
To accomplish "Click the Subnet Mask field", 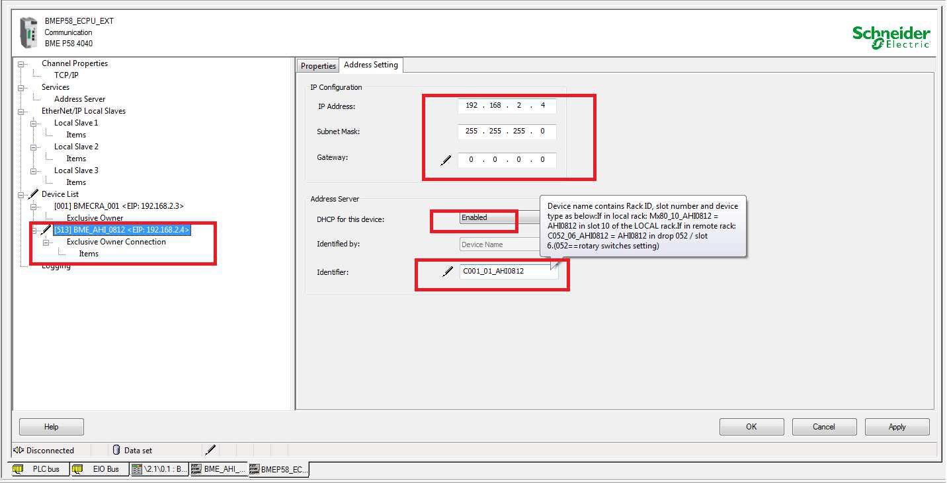I will point(507,131).
